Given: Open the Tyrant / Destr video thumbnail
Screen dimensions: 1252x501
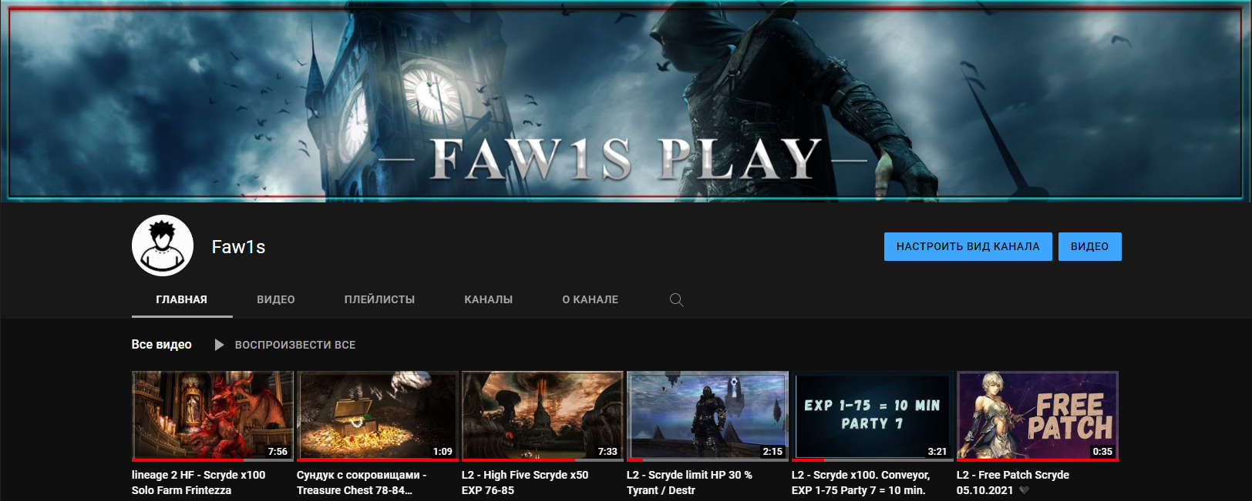Looking at the screenshot, I should click(x=707, y=416).
